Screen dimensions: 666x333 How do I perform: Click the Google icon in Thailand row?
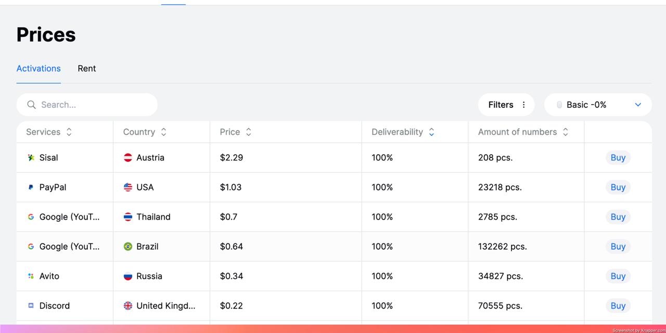(31, 217)
